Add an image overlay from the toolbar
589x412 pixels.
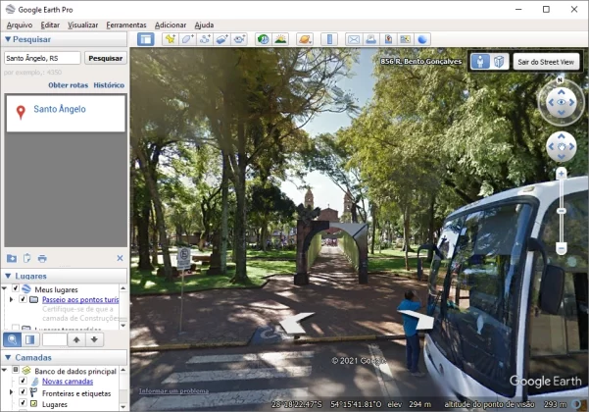(x=222, y=39)
